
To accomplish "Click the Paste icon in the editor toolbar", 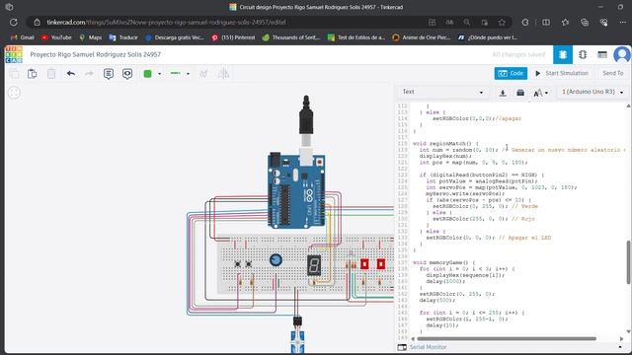I will pos(33,74).
